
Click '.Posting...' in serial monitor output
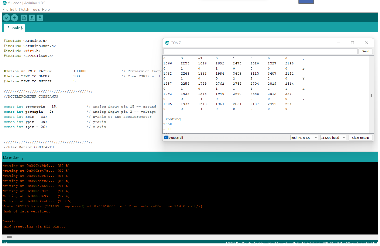[x=175, y=119]
